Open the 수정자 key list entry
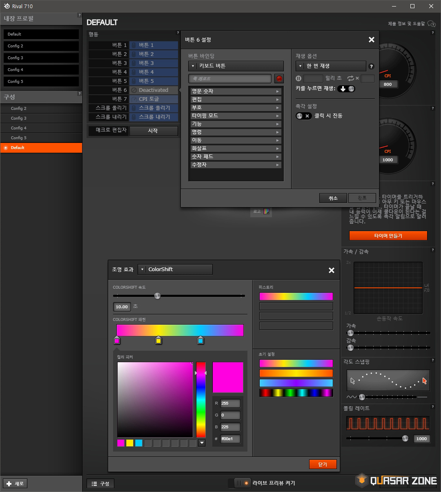The height and width of the screenshot is (492, 441). coord(236,165)
